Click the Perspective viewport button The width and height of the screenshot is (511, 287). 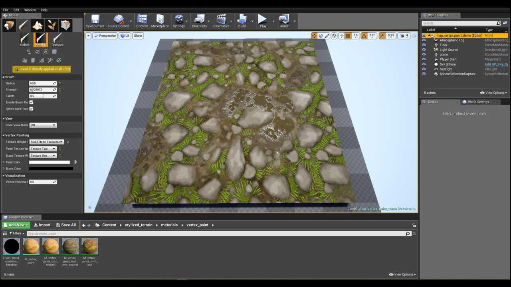(x=105, y=35)
